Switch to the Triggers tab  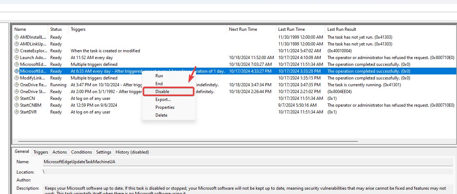pyautogui.click(x=41, y=152)
